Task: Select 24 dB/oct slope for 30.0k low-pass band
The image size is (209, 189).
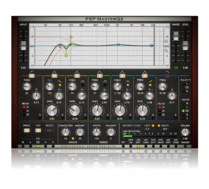Action: [159, 111]
